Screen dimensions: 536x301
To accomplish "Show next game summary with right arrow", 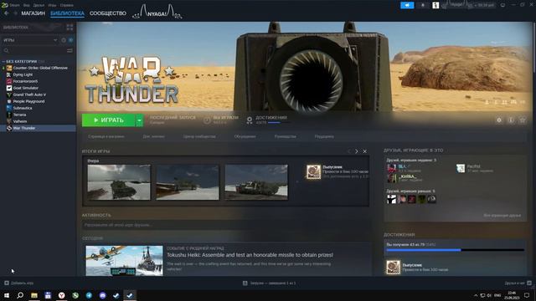I will click(x=357, y=151).
